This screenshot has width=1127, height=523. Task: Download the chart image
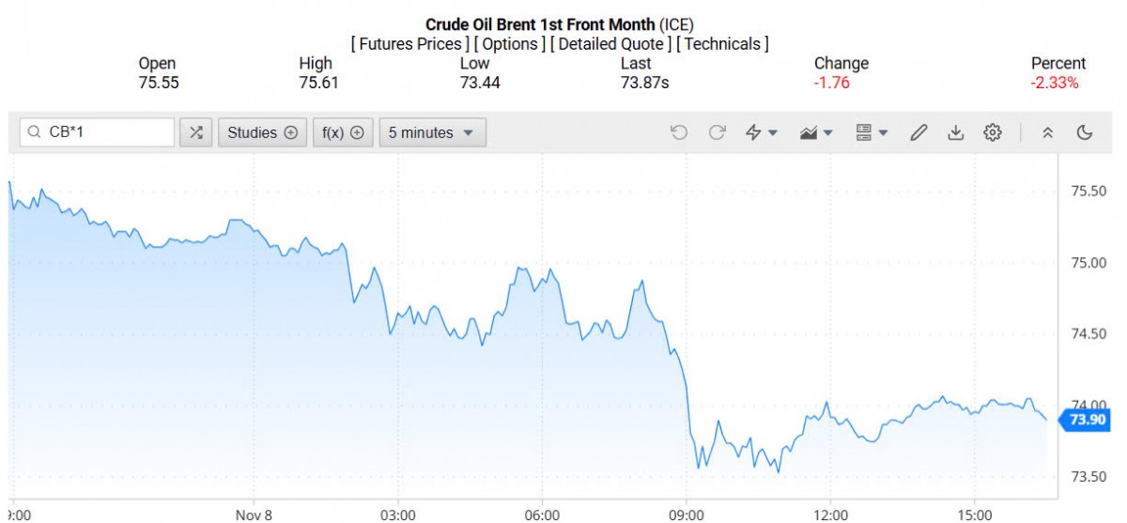(x=955, y=132)
